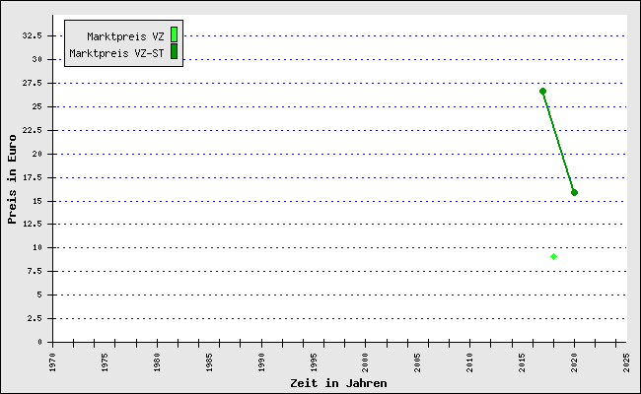This screenshot has height=394, width=641.
Task: Click the y-axis label 0
Action: [39, 343]
